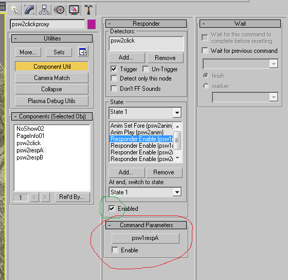Image resolution: width=288 pixels, height=280 pixels.
Task: Click the psw2clickproxy object name field
Action: point(47,24)
